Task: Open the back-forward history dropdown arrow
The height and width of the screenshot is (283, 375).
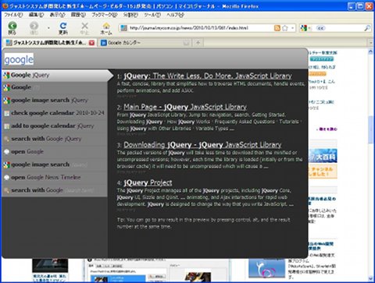Action: [48, 28]
